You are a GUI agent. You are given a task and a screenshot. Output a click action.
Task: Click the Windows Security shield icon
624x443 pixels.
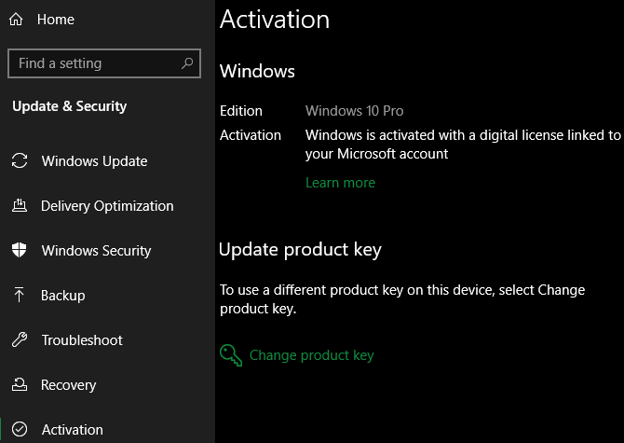19,251
